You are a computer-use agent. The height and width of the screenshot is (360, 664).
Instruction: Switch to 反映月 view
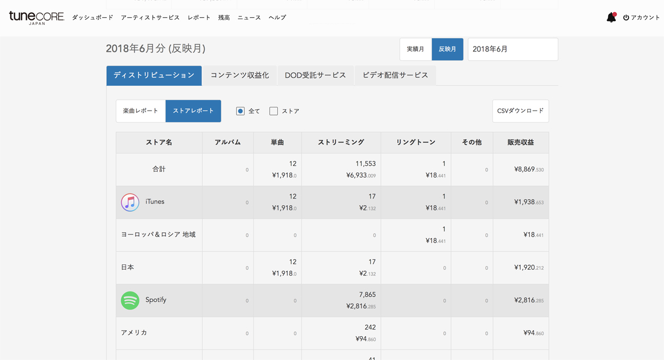pos(447,49)
